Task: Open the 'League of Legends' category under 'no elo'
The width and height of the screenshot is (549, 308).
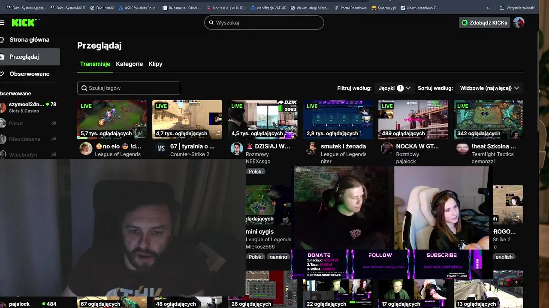Action: click(118, 154)
